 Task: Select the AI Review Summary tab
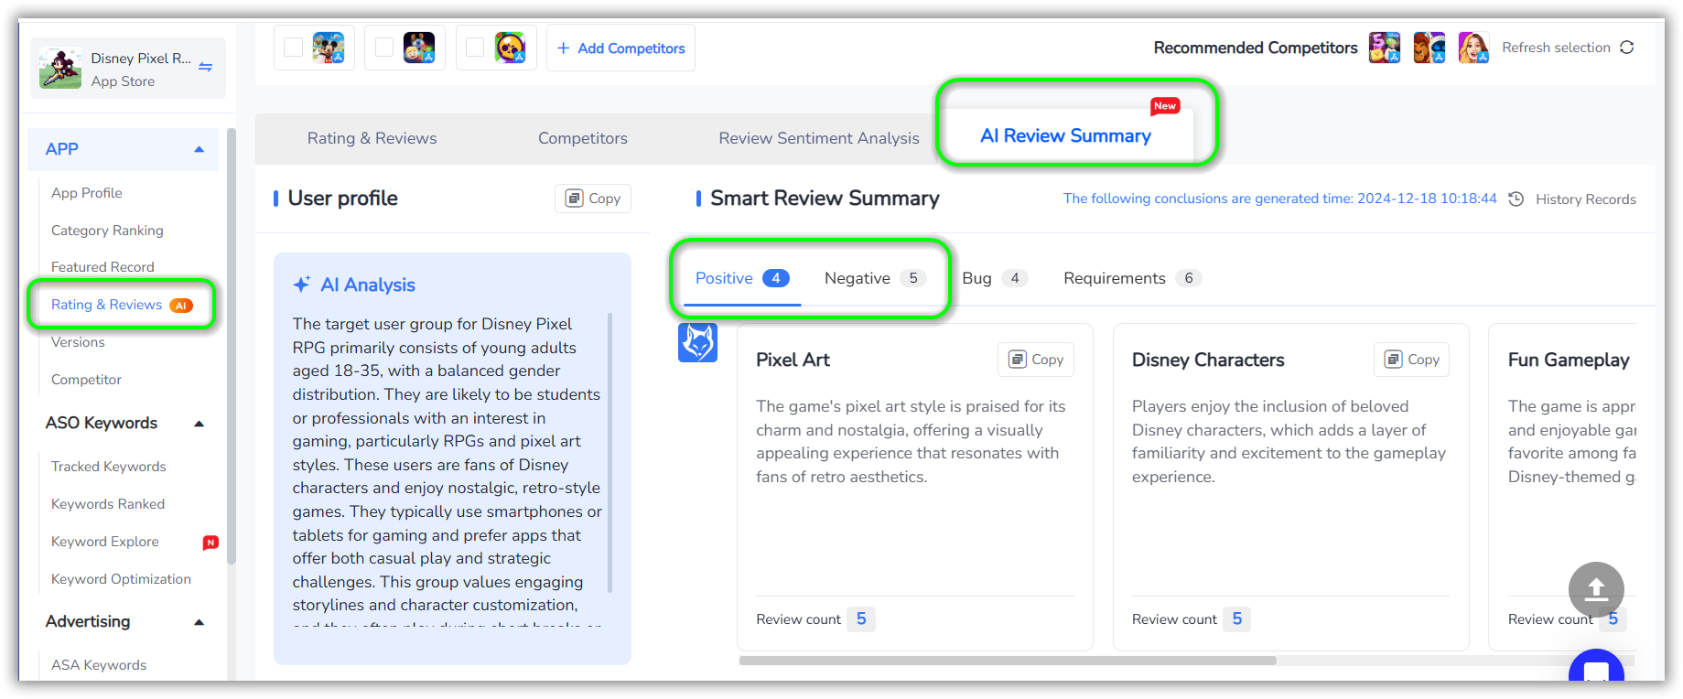1065,135
